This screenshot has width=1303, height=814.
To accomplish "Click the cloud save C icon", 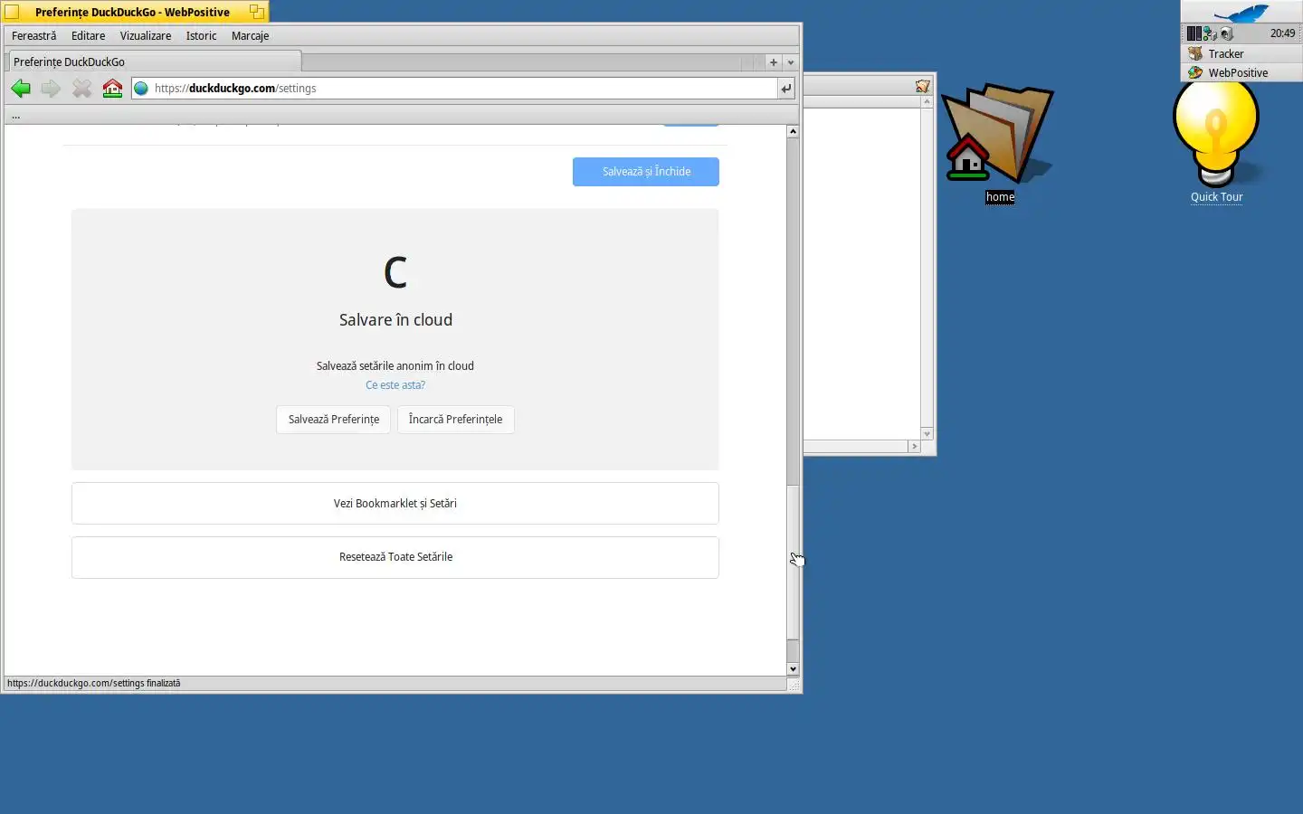I will 395,272.
